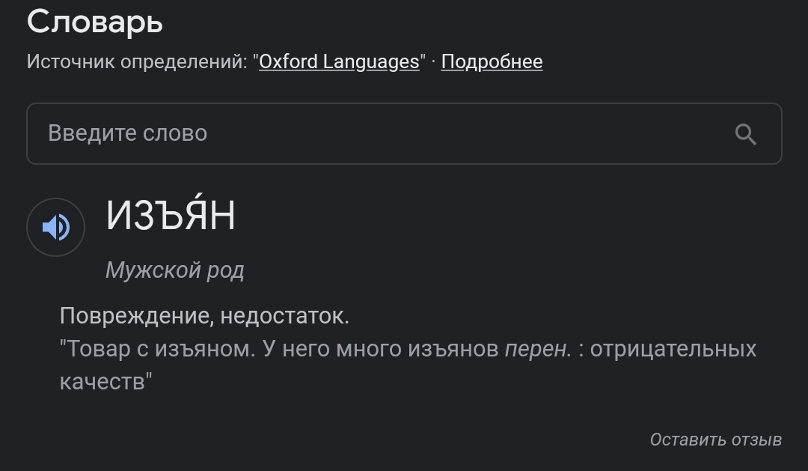The width and height of the screenshot is (808, 471).
Task: Click the definition Повреждение, недостаток
Action: point(204,316)
